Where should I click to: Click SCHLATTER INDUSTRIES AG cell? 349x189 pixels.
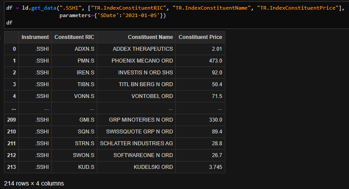click(136, 143)
